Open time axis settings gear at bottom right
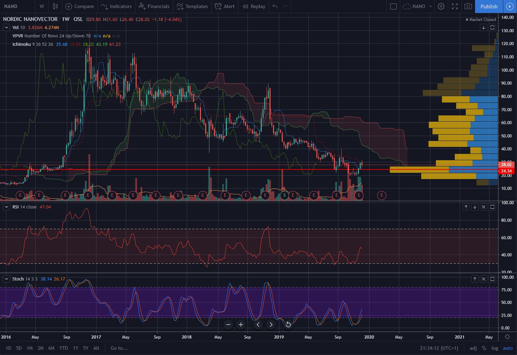 click(x=508, y=337)
